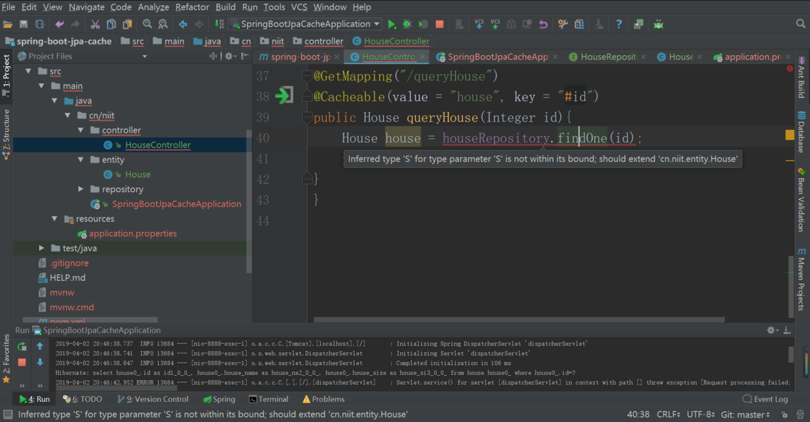Open the Refactor menu

click(x=192, y=7)
